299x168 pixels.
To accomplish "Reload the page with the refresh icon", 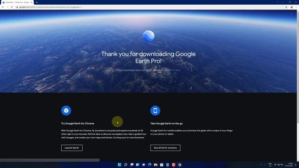I will 12,7.
